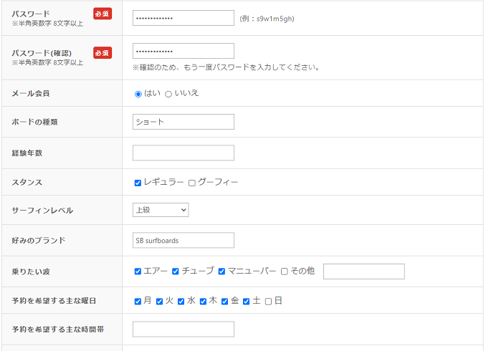Check the その他 wave checkbox
This screenshot has width=486, height=351.
click(x=285, y=271)
